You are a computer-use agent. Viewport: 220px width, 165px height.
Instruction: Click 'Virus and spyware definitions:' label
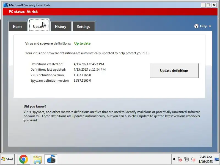click(x=48, y=43)
